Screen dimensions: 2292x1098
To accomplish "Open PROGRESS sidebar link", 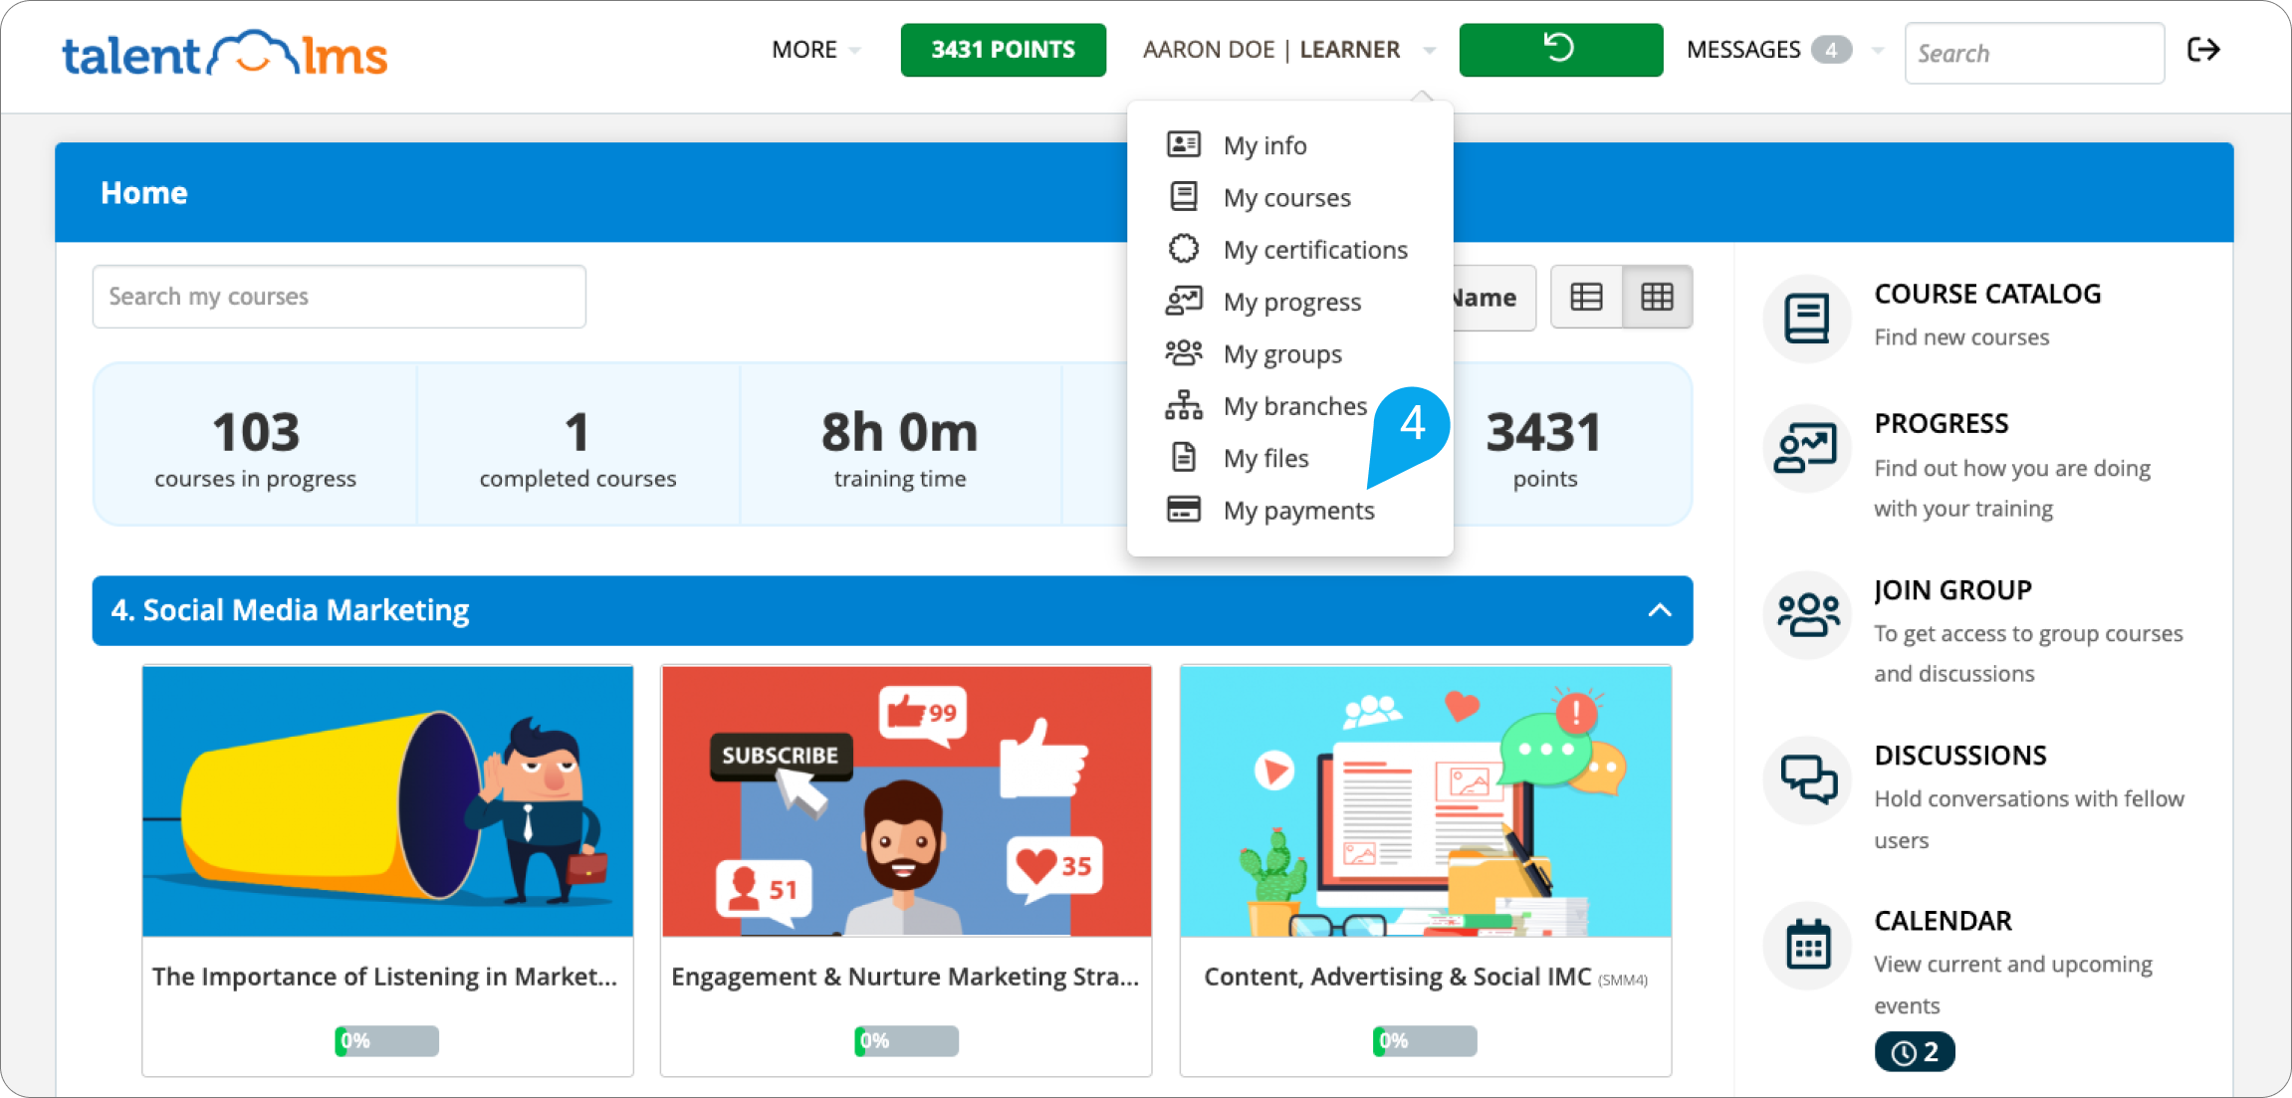I will pyautogui.click(x=1941, y=423).
